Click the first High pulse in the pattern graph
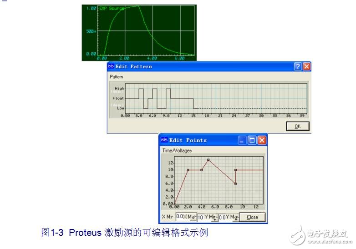 [141, 89]
